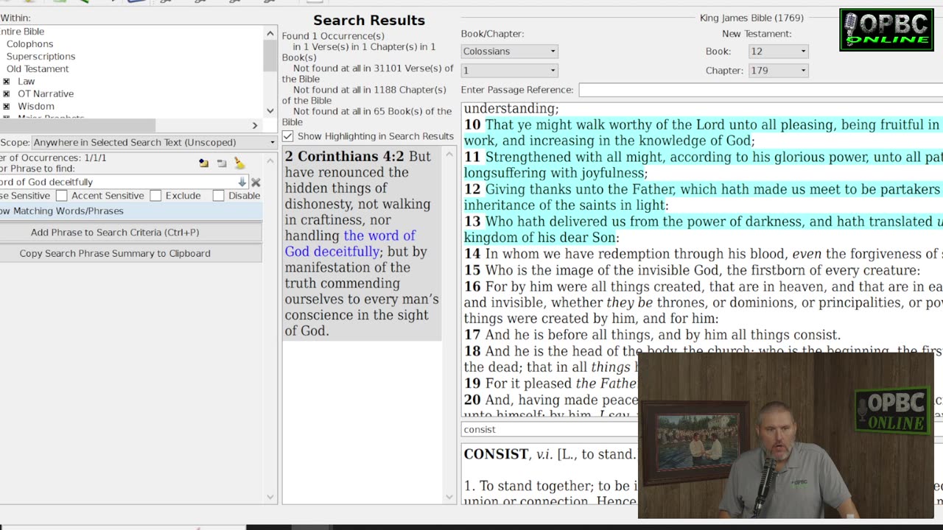Click the Within tree vertical scrollbar thumb
This screenshot has width=943, height=530.
(270, 55)
